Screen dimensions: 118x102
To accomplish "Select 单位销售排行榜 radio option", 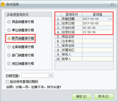I will 9,30.
